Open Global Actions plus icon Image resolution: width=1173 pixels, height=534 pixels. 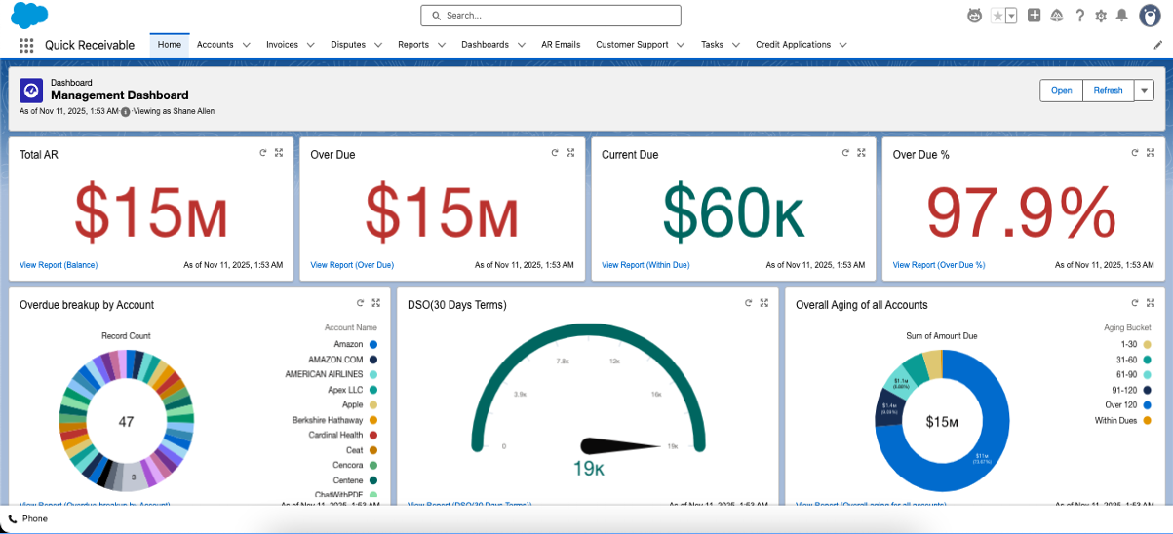pyautogui.click(x=1035, y=16)
